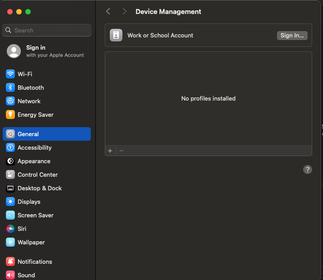323x280 pixels.
Task: Click the Work or School Account badge icon
Action: click(x=116, y=35)
